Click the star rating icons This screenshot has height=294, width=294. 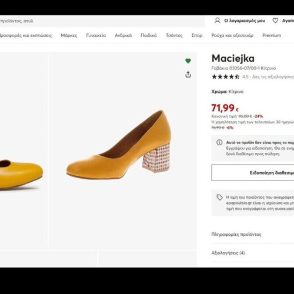tap(226, 76)
